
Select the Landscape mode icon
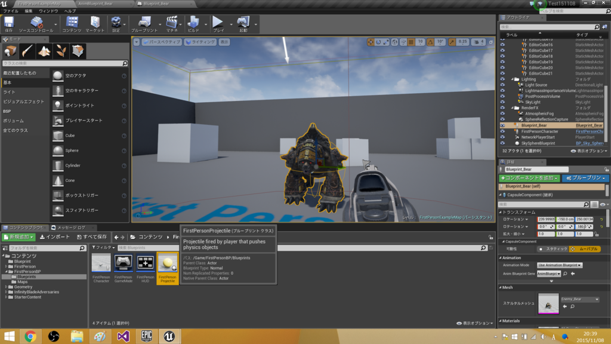click(x=44, y=51)
